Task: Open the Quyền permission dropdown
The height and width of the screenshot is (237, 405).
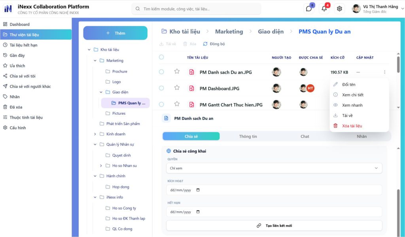Action: pos(274,168)
